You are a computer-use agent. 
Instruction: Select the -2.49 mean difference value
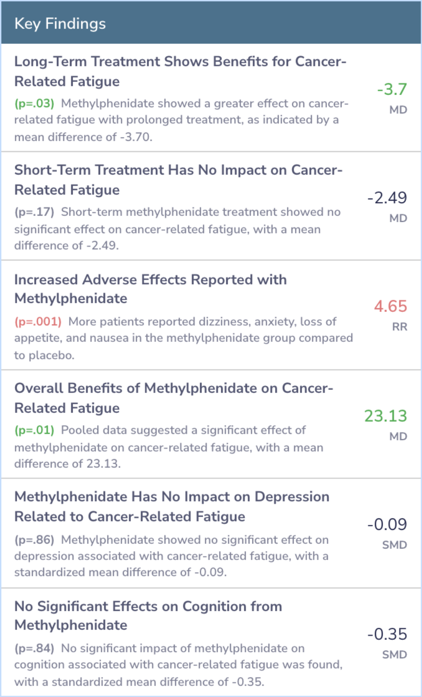click(387, 198)
